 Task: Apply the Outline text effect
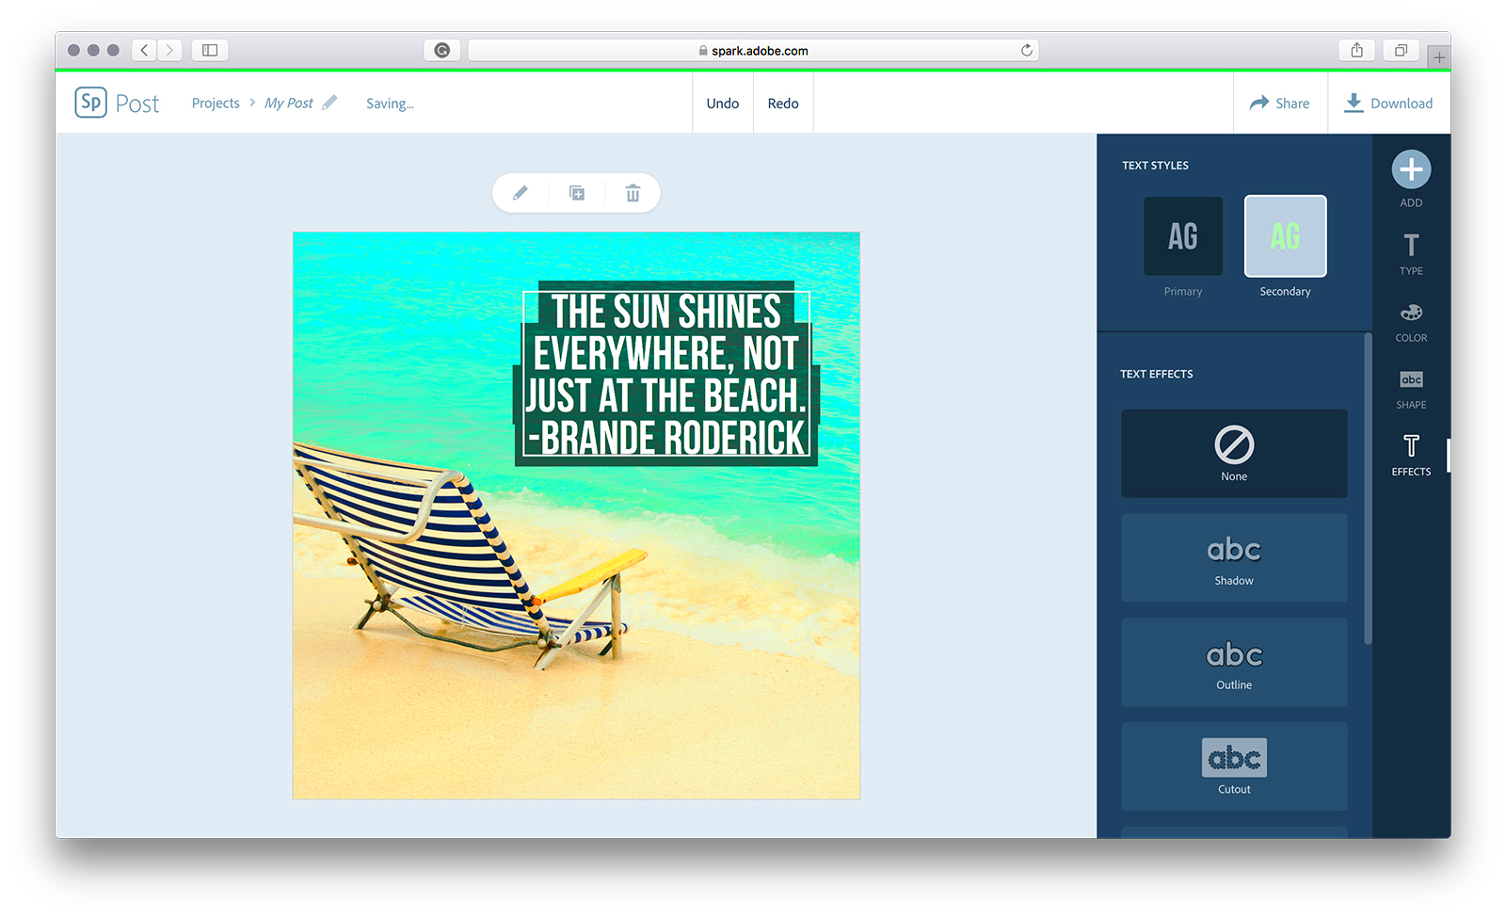1234,662
